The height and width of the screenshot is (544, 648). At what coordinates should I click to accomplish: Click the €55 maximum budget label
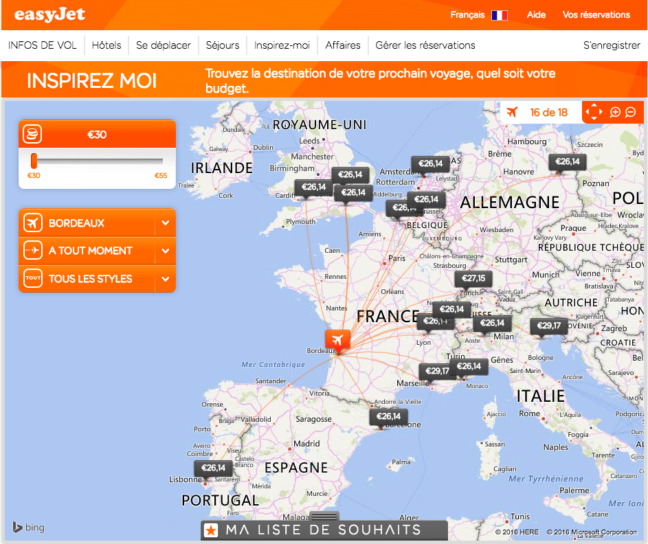(x=161, y=176)
